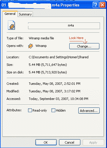This screenshot has height=148, width=107.
Task: Click the title bar help question mark
Action: coord(96,5)
